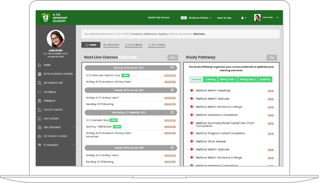Register for IELTS AMA and Platform Tour

point(170,76)
